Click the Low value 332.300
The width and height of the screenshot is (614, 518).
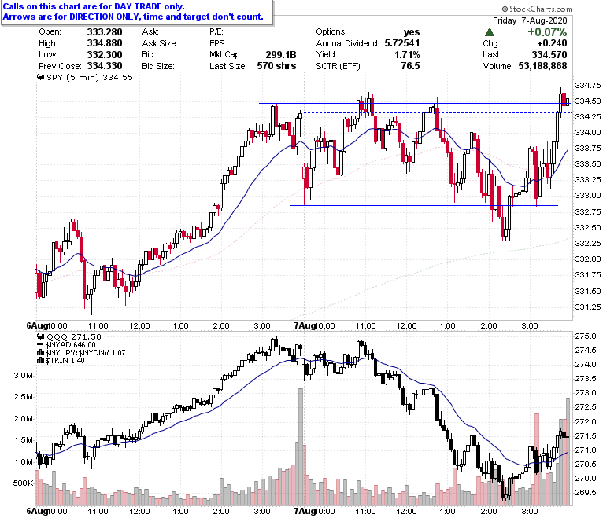105,55
